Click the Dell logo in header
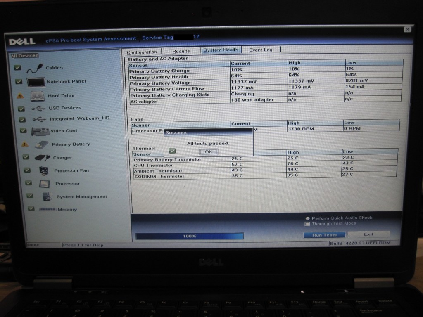423x317 pixels. click(x=22, y=42)
